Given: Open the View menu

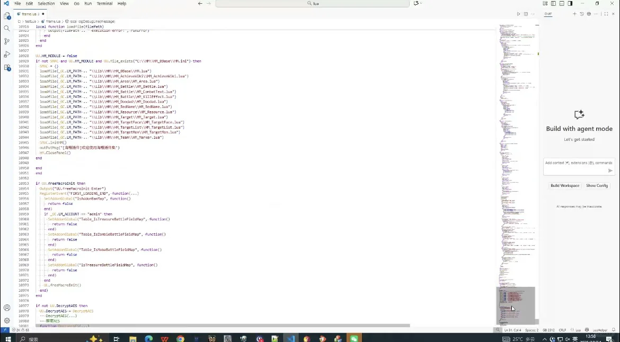Looking at the screenshot, I should coord(64,4).
